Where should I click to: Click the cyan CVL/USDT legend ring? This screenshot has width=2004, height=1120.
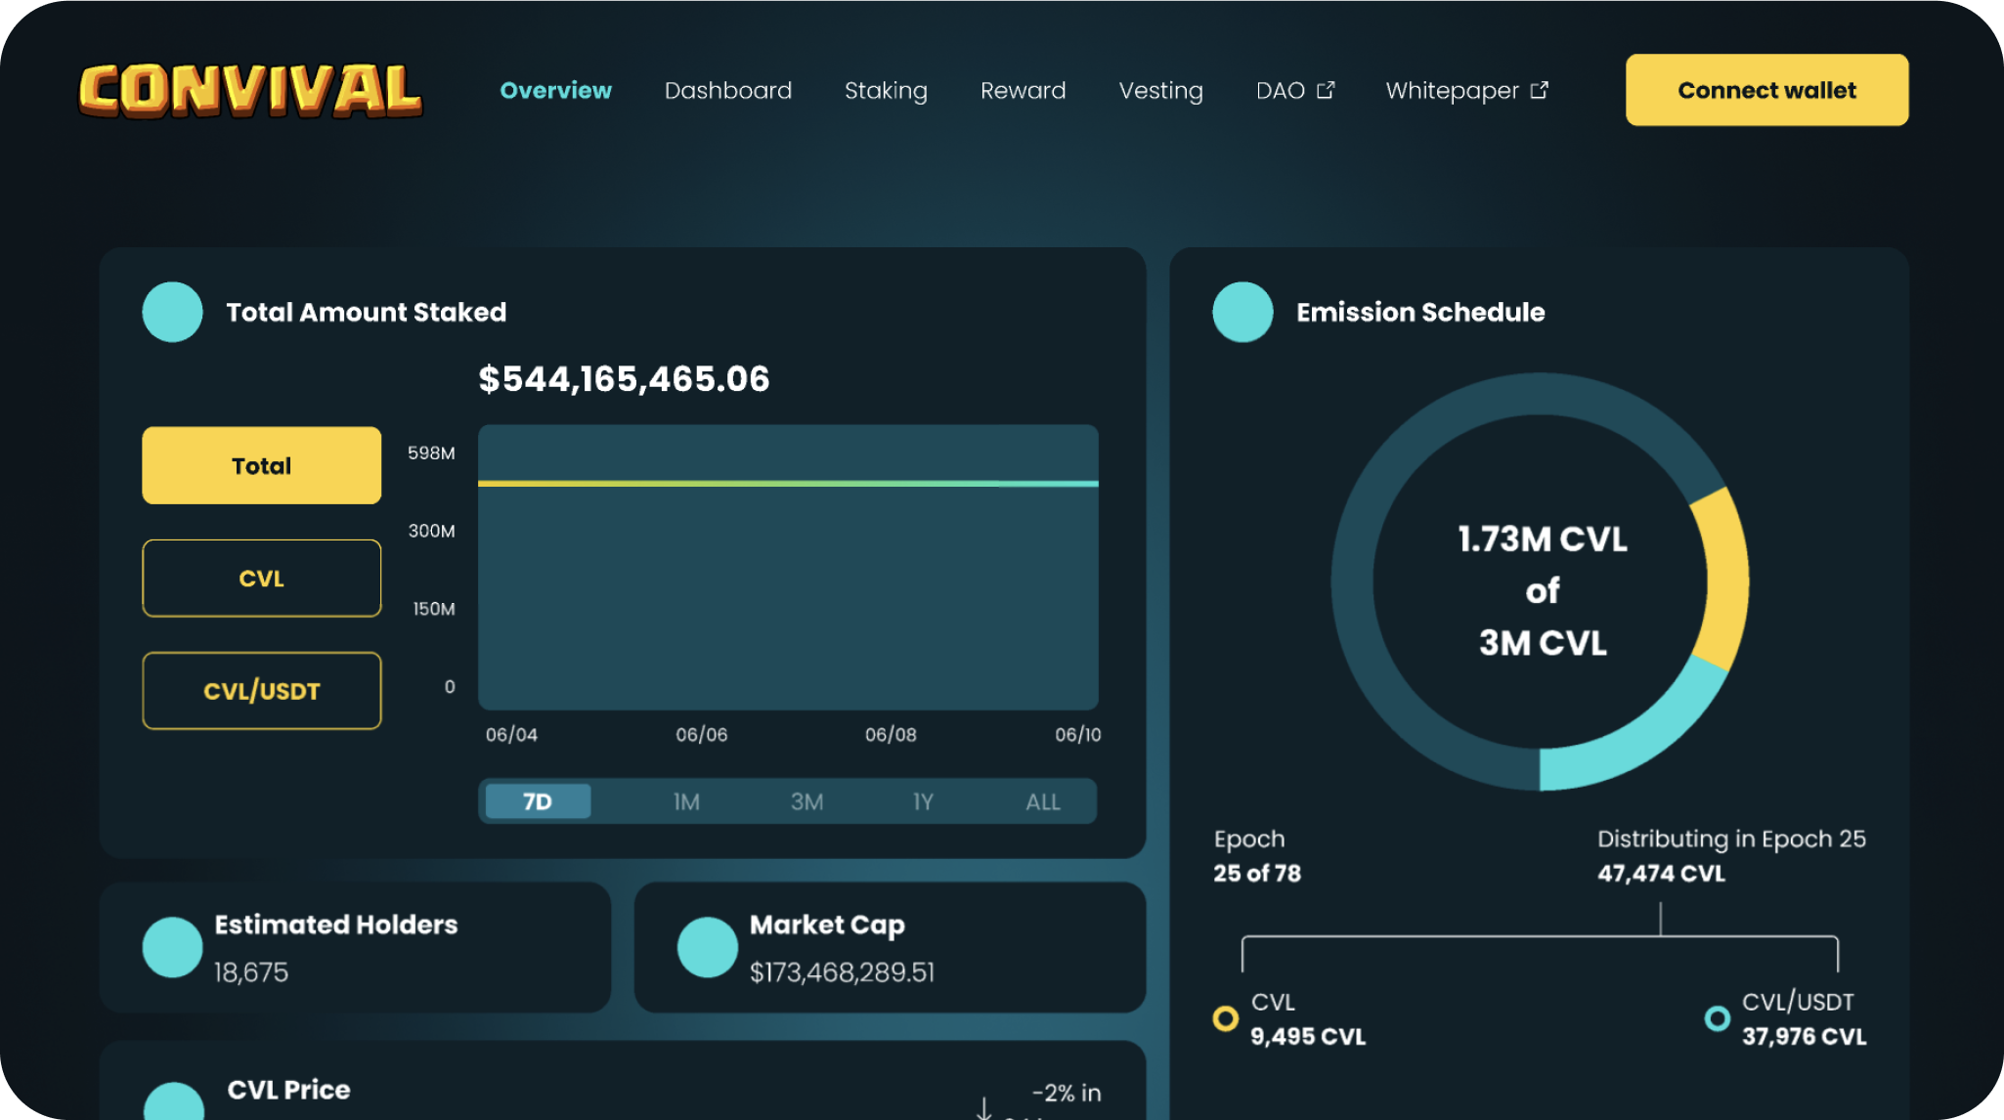coord(1717,1018)
